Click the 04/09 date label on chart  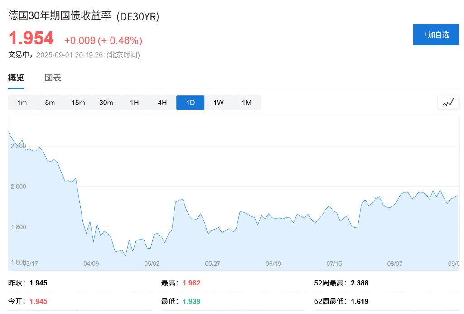[91, 264]
